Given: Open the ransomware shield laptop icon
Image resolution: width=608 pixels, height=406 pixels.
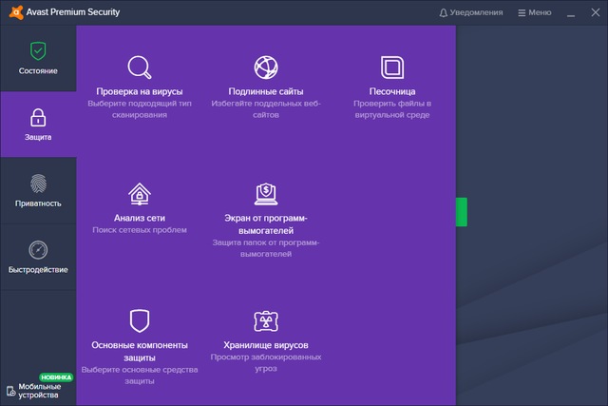Looking at the screenshot, I should [266, 194].
